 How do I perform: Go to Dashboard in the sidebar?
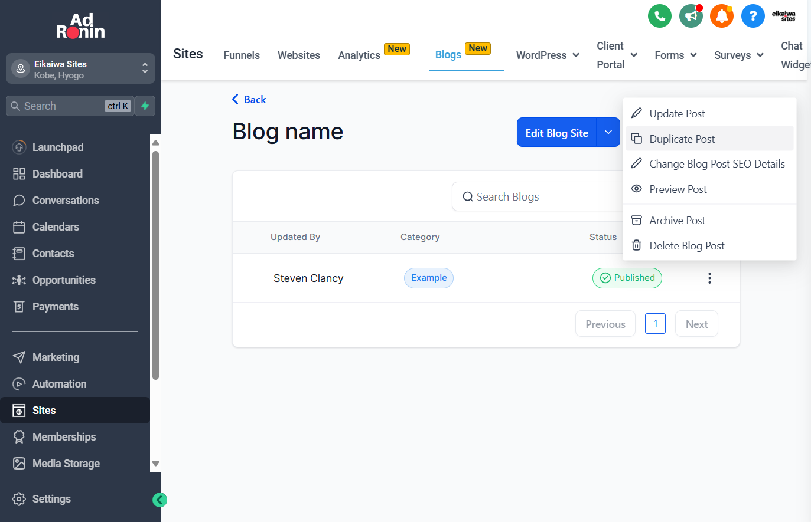click(57, 174)
